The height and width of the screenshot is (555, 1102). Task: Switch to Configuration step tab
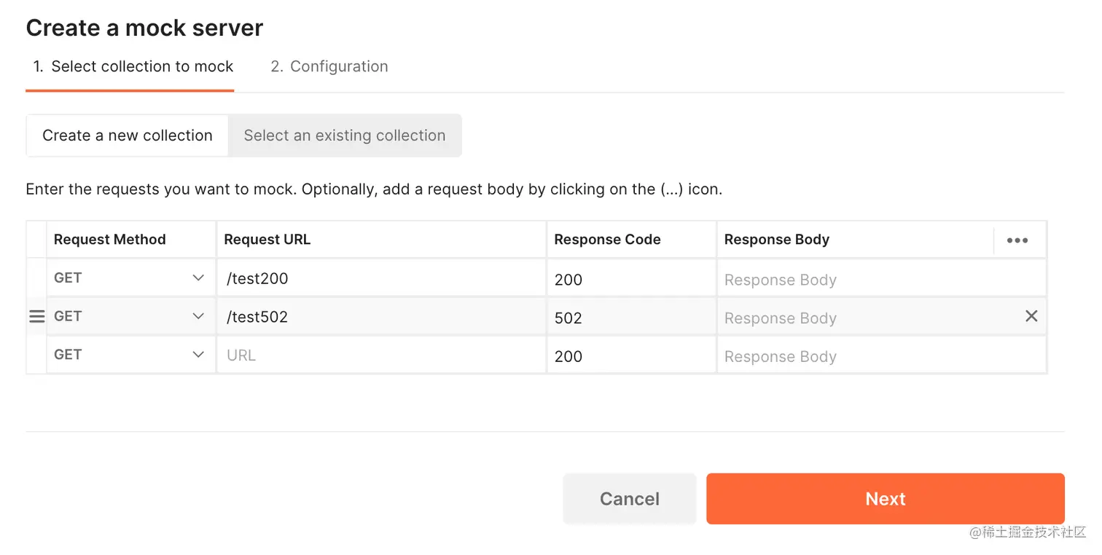point(329,67)
